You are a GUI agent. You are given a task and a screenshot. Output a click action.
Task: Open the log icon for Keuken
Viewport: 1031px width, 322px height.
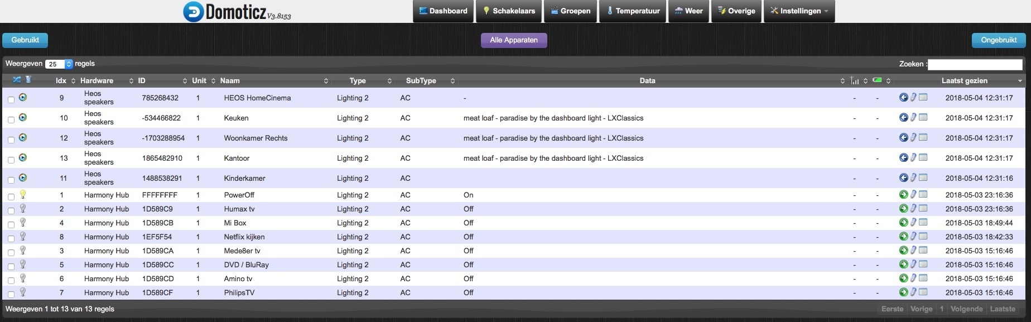[x=923, y=117]
